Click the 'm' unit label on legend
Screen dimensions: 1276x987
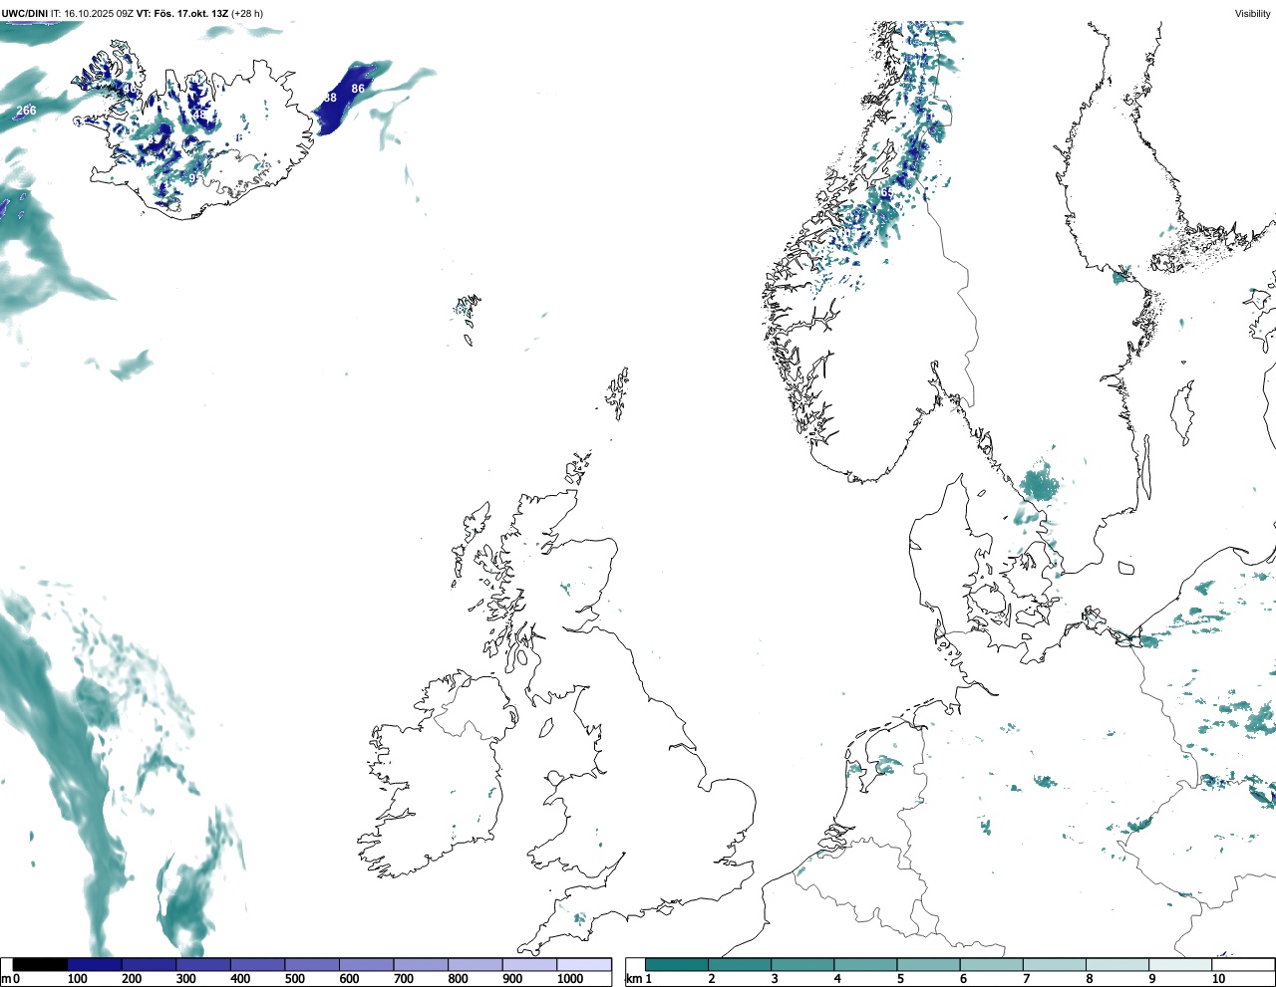click(6, 979)
